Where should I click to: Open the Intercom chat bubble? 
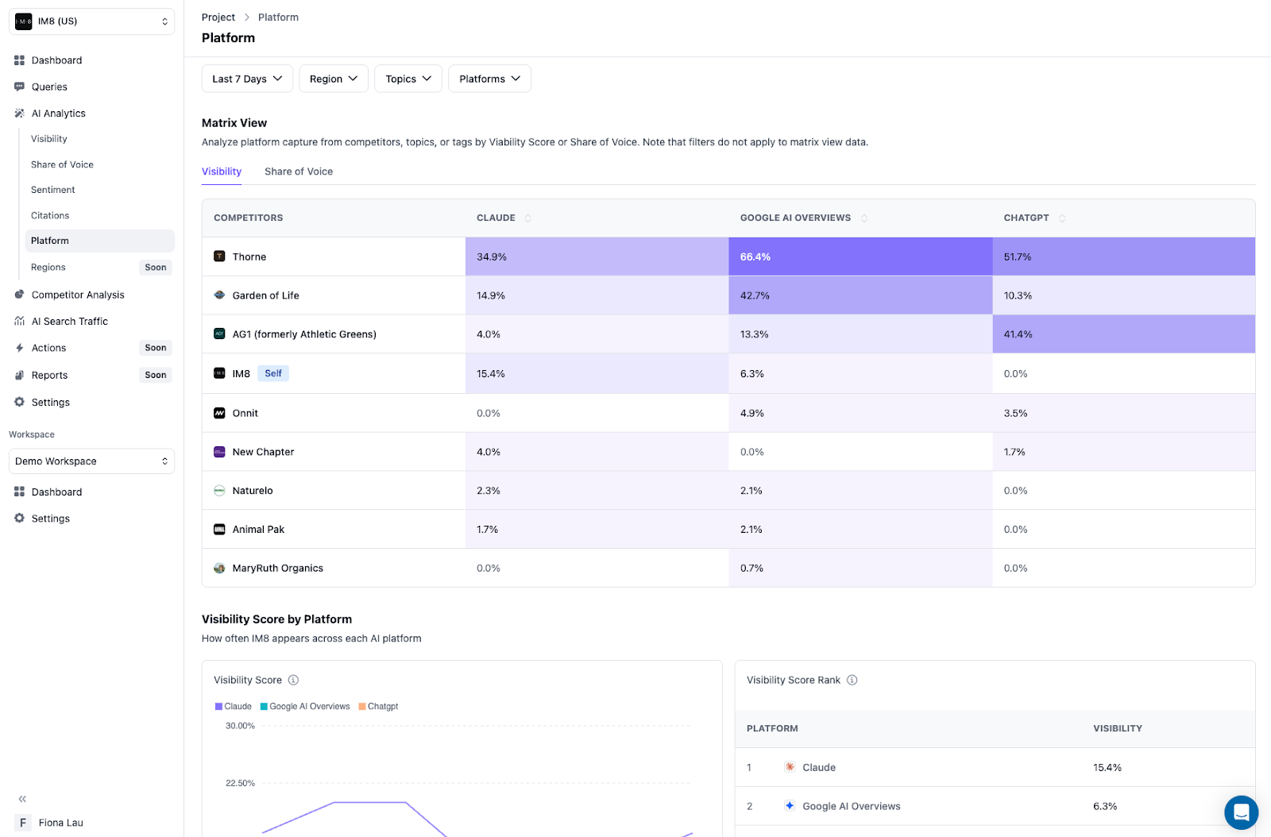tap(1241, 812)
